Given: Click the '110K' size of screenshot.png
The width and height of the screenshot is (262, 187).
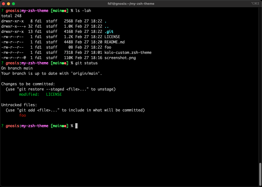Looking at the screenshot, I should (69, 58).
